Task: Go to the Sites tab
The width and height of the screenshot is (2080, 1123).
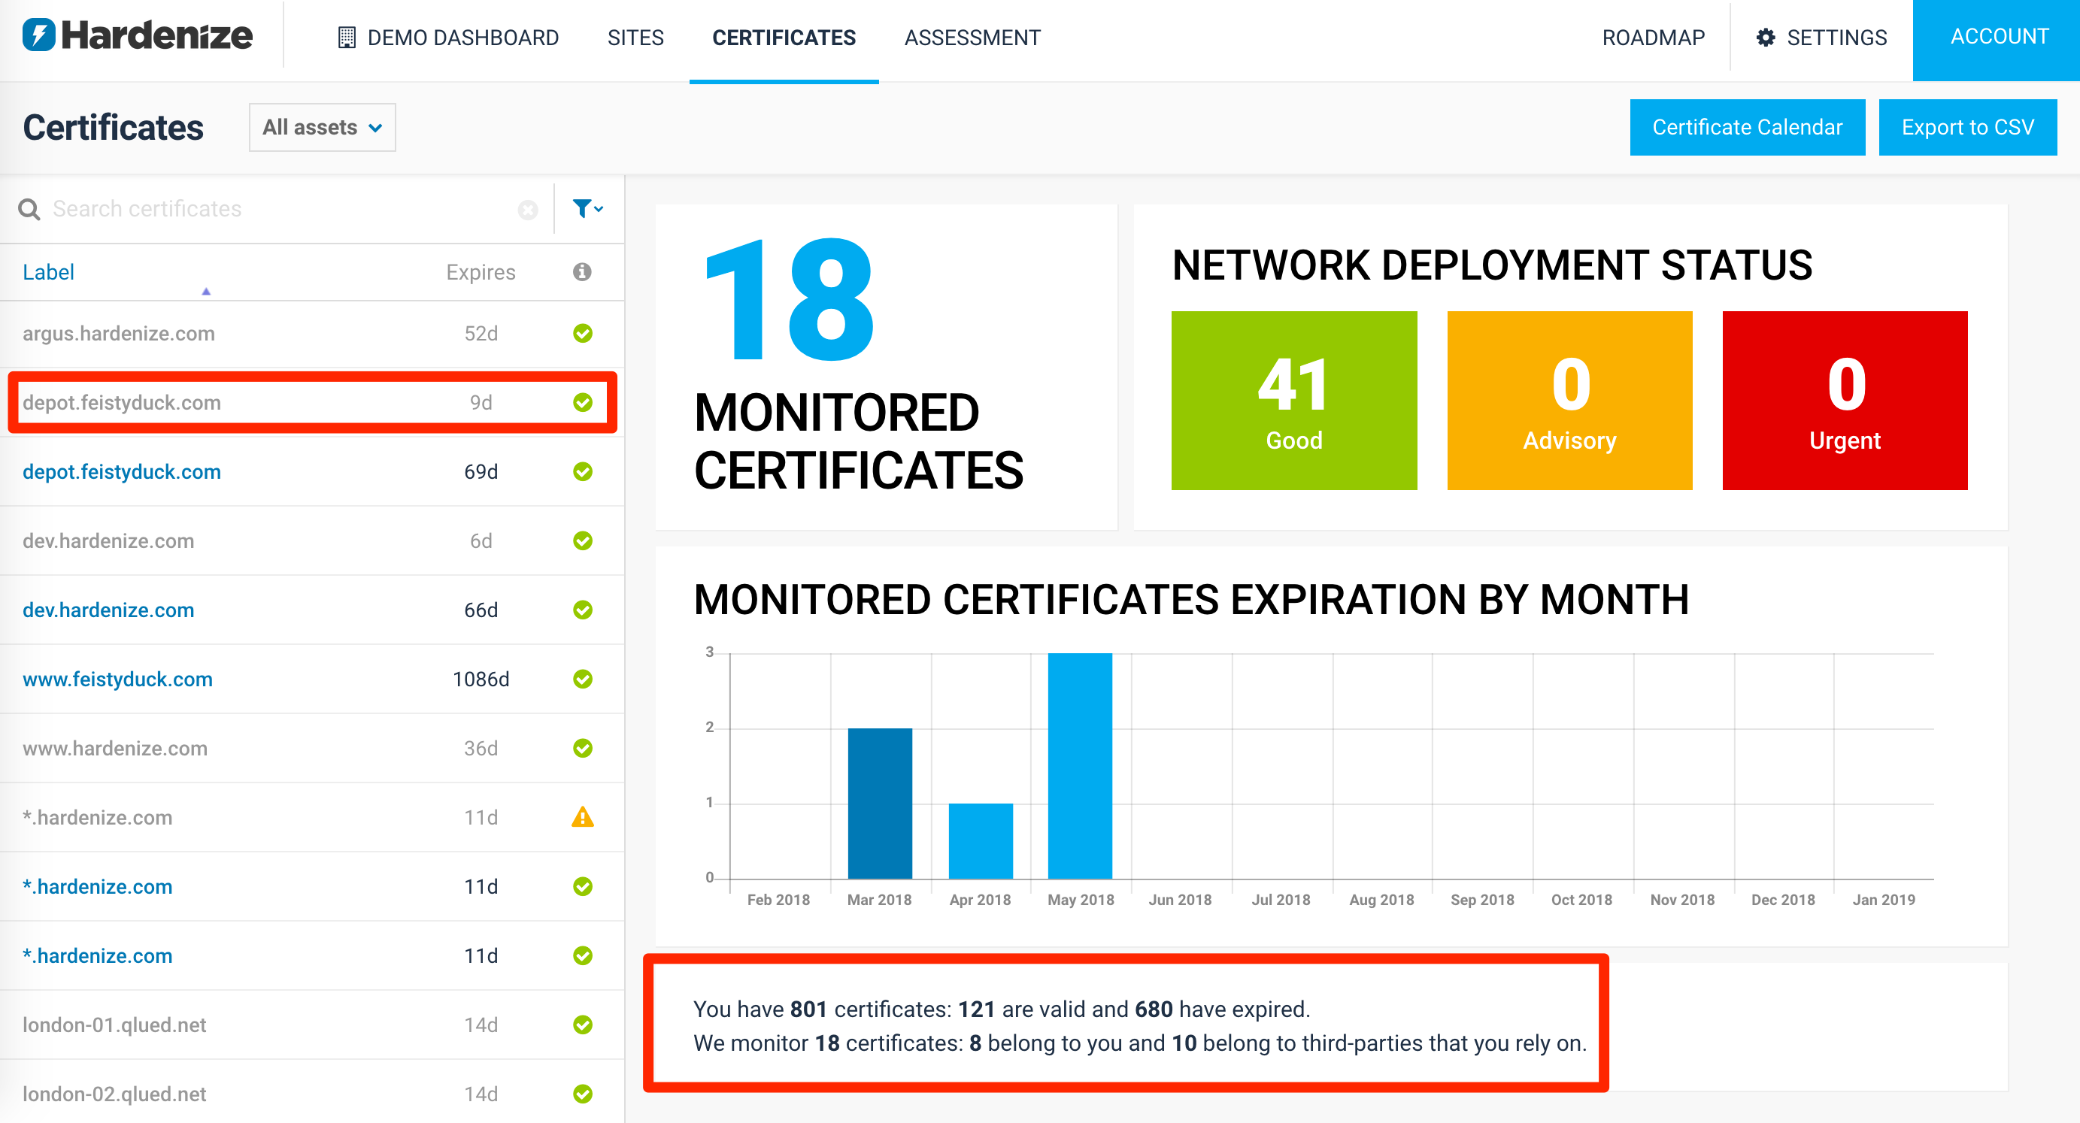Action: point(635,38)
